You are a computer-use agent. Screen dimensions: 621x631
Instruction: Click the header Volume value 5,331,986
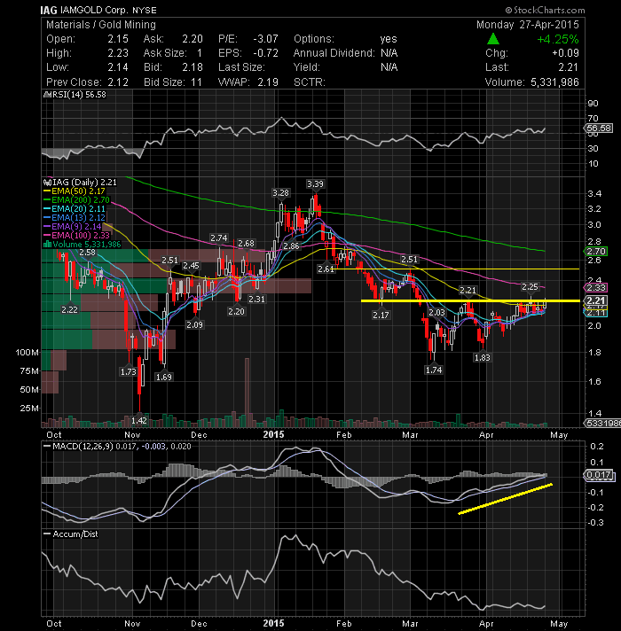coord(555,82)
